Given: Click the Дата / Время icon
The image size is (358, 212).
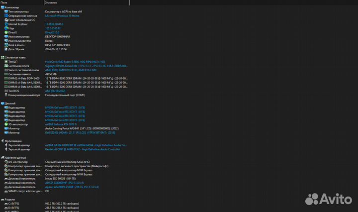Looking at the screenshot, I should pos(6,49).
